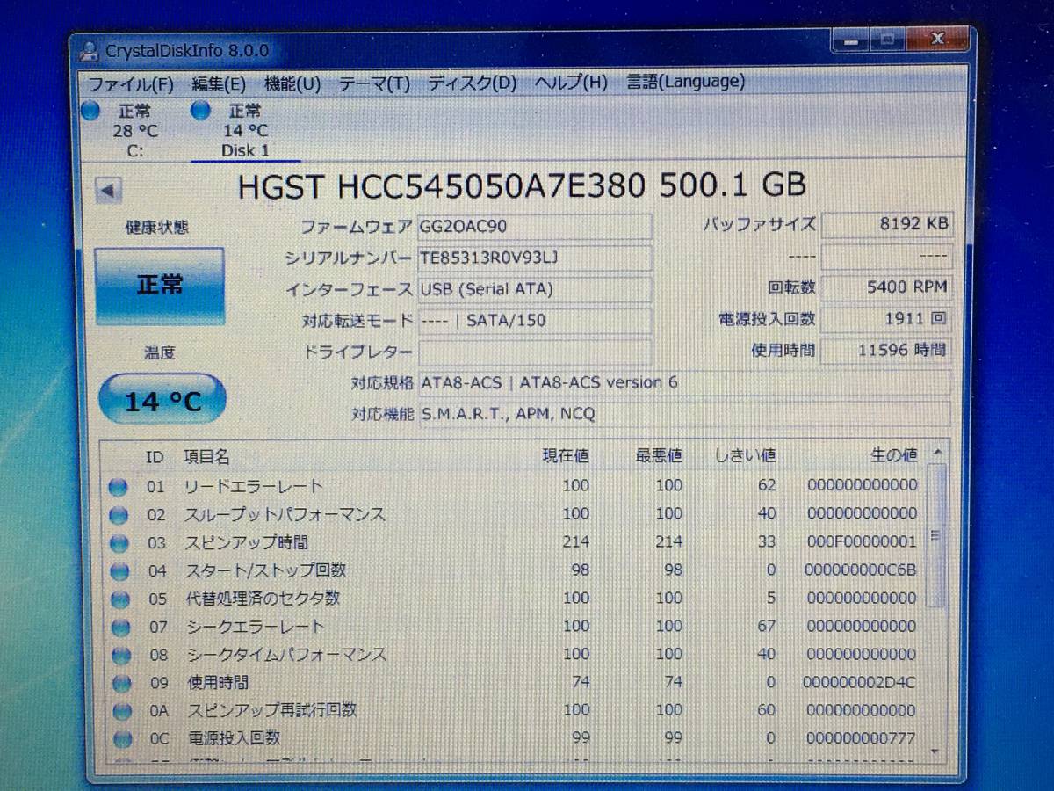This screenshot has width=1054, height=791.
Task: Open the ディスク(D) menu
Action: pos(473,83)
